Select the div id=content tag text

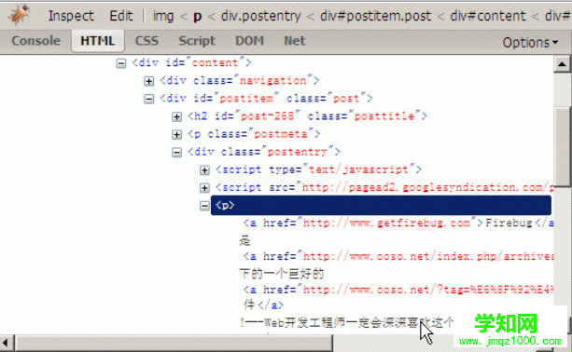tap(191, 62)
